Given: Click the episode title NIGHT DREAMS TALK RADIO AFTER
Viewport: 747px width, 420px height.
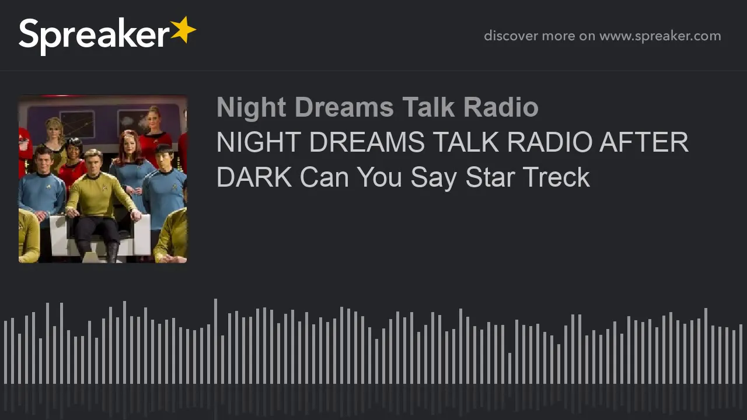Looking at the screenshot, I should pos(452,142).
